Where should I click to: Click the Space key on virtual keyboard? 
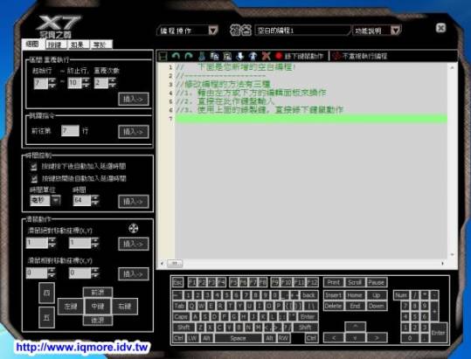[238, 338]
